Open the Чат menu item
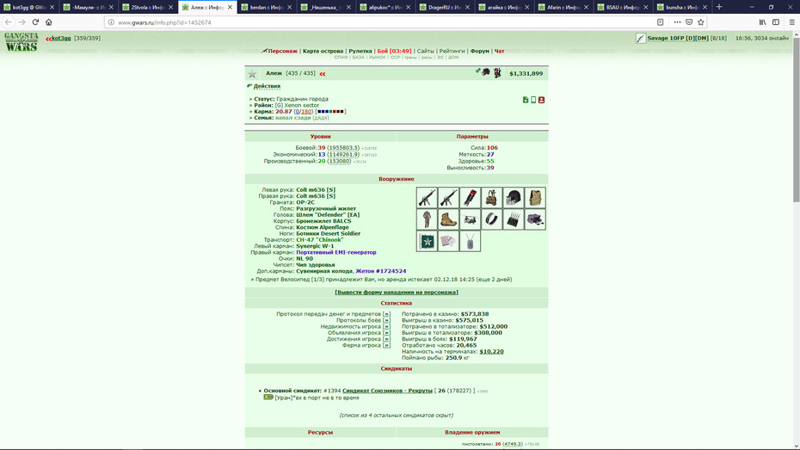 [499, 51]
